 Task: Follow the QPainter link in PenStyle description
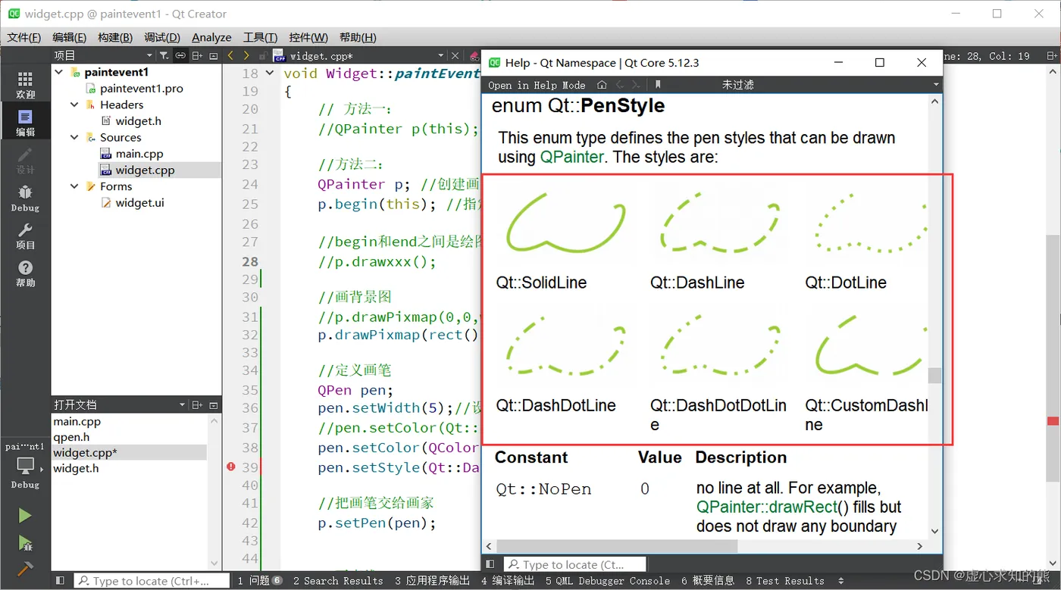tap(572, 158)
